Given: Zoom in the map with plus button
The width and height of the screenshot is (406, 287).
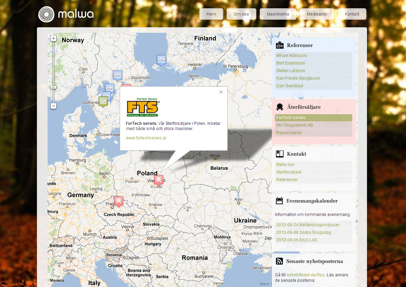Looking at the screenshot, I should 53,38.
